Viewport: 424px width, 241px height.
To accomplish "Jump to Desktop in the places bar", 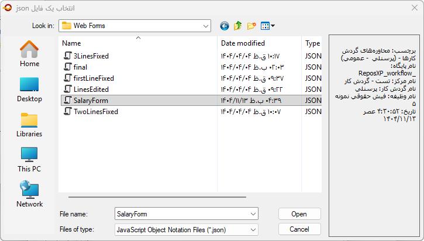I will [29, 89].
